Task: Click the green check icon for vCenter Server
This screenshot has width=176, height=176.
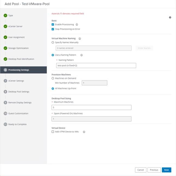Action: tap(5, 26)
